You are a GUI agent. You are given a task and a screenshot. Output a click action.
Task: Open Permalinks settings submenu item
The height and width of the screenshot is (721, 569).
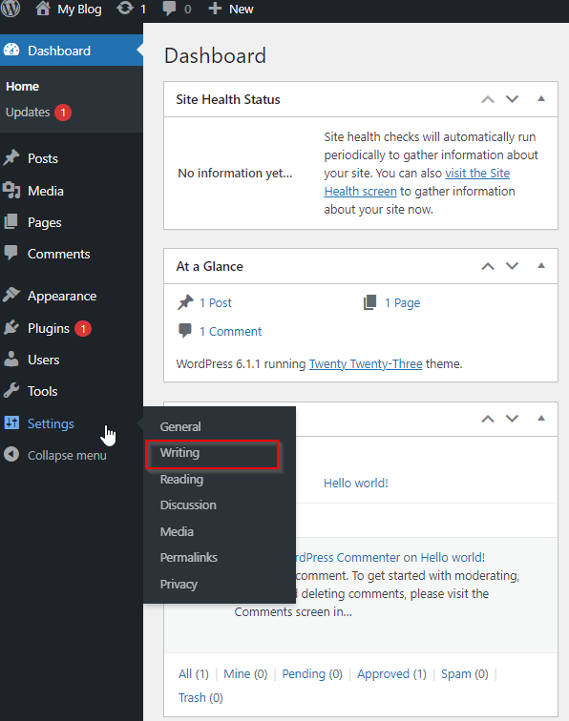tap(189, 557)
